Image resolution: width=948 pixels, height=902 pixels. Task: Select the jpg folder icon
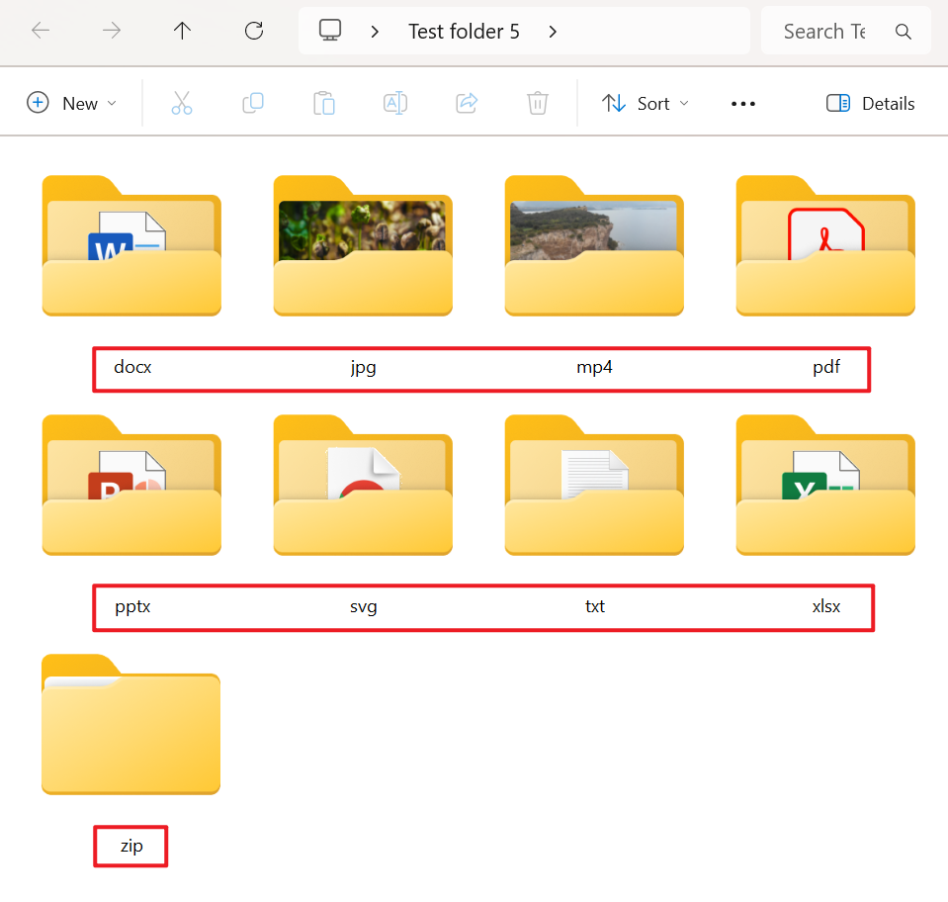[363, 245]
